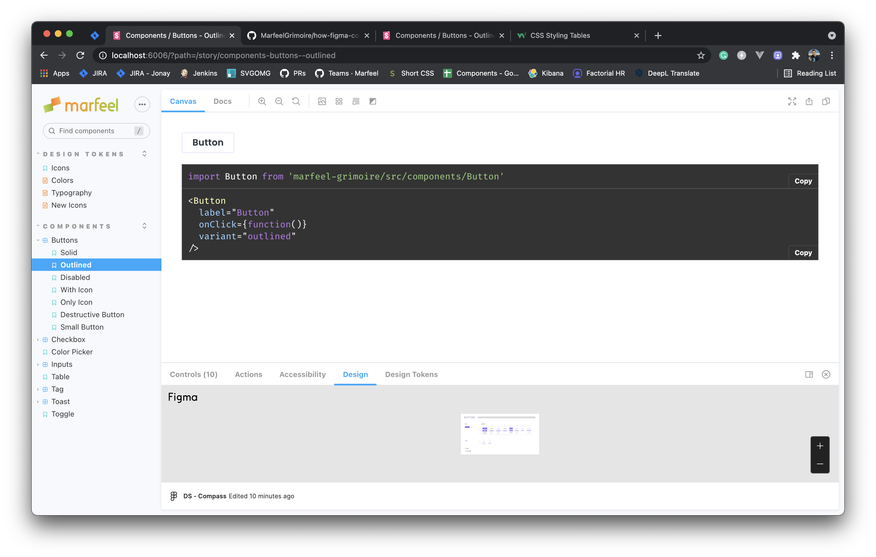Image resolution: width=876 pixels, height=557 pixels.
Task: Copy the import statement code
Action: 803,181
